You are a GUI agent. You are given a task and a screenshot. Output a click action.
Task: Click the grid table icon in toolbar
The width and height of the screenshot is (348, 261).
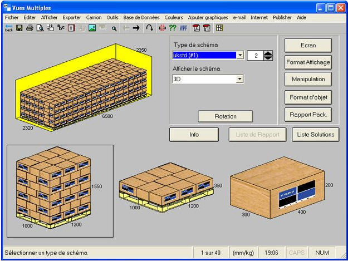click(219, 28)
